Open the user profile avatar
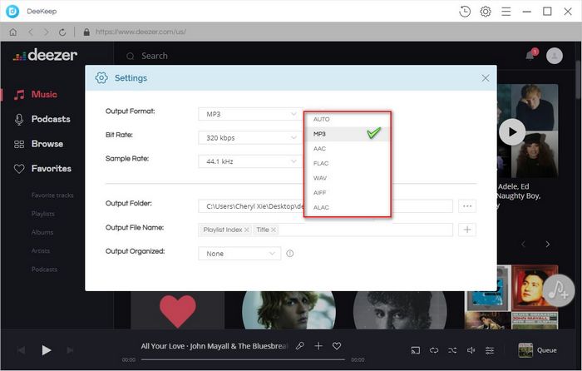This screenshot has height=371, width=582. point(555,56)
